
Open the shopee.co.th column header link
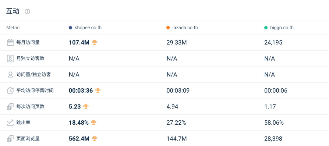coord(88,28)
